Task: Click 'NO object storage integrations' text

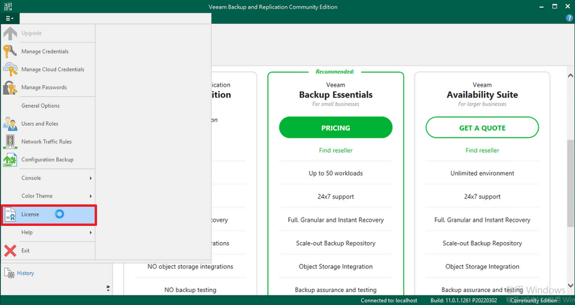Action: coord(190,267)
